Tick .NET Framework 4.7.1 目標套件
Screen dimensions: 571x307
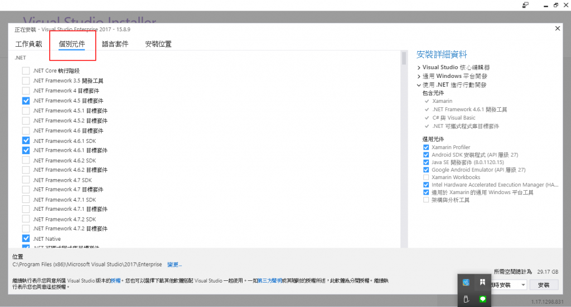click(26, 209)
